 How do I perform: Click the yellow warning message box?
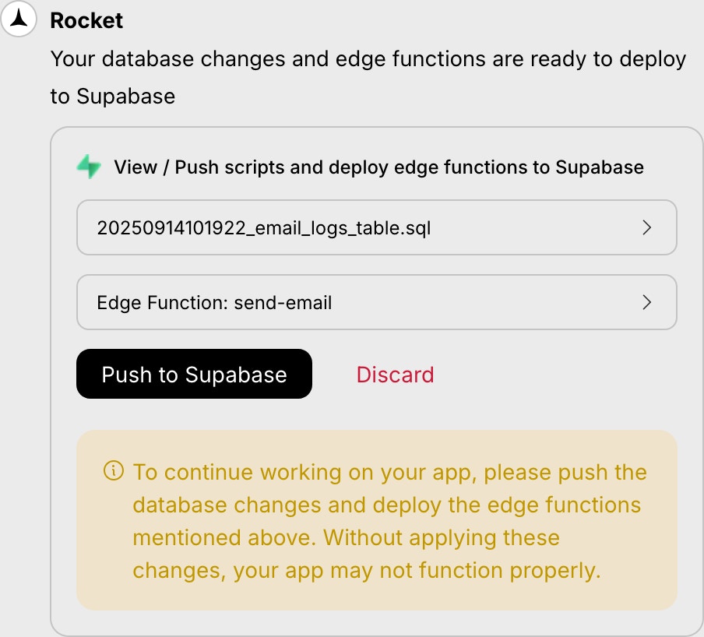(x=377, y=519)
